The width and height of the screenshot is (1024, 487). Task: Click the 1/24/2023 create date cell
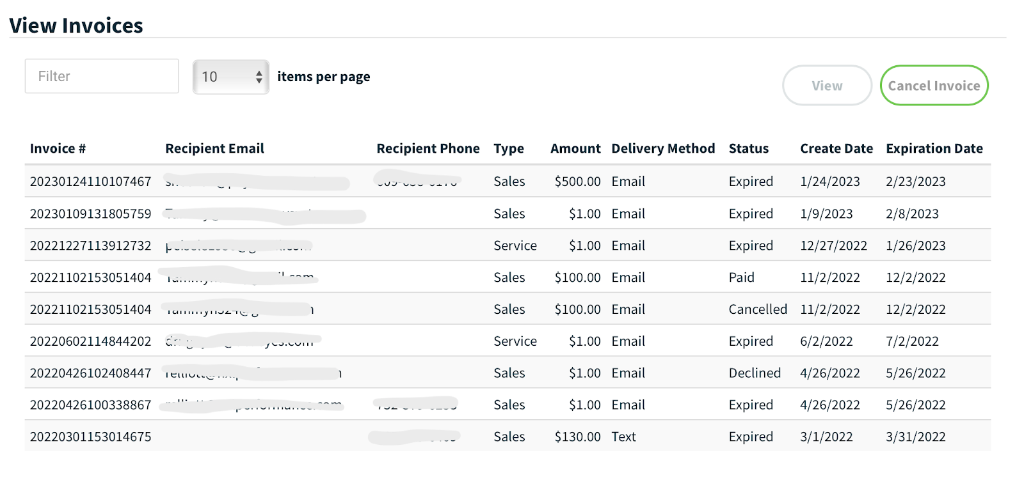tap(830, 182)
